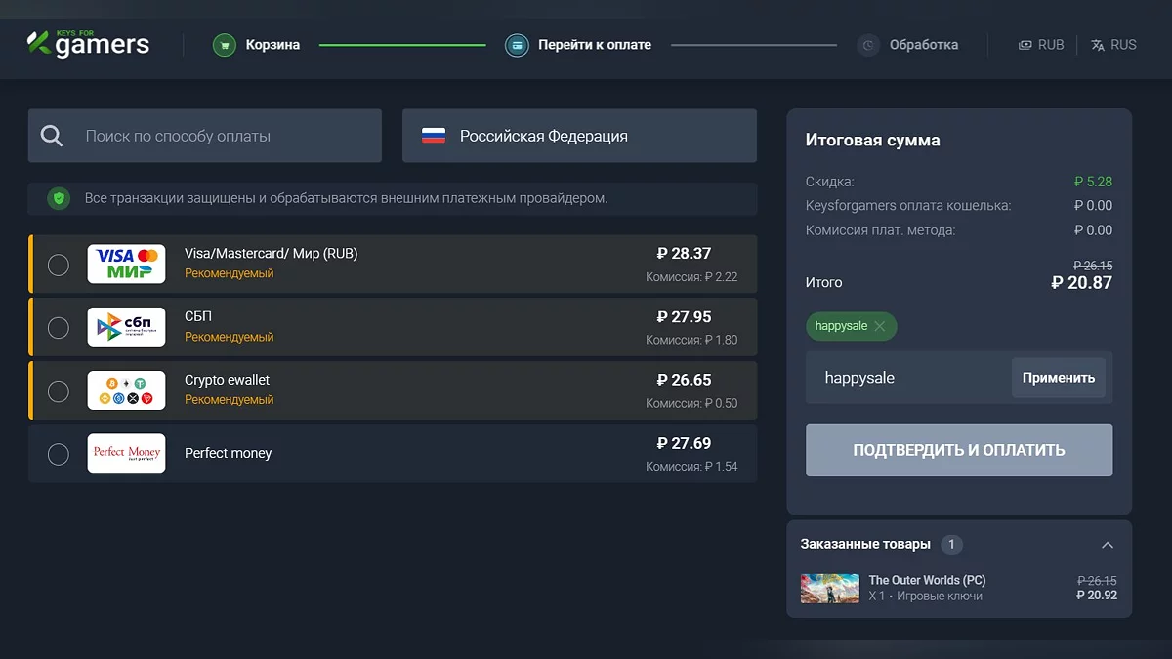Select the Visa/Mastercard/Мир radio button

click(x=59, y=265)
